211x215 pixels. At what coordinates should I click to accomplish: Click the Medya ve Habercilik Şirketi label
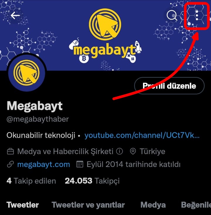point(65,151)
